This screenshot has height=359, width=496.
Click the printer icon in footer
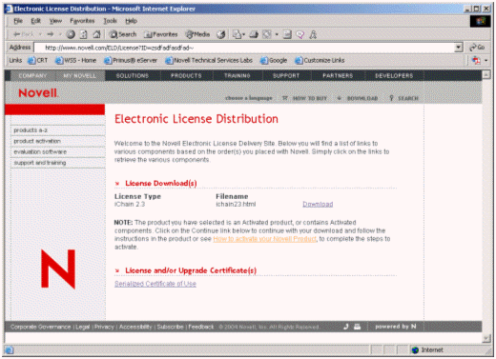357,327
